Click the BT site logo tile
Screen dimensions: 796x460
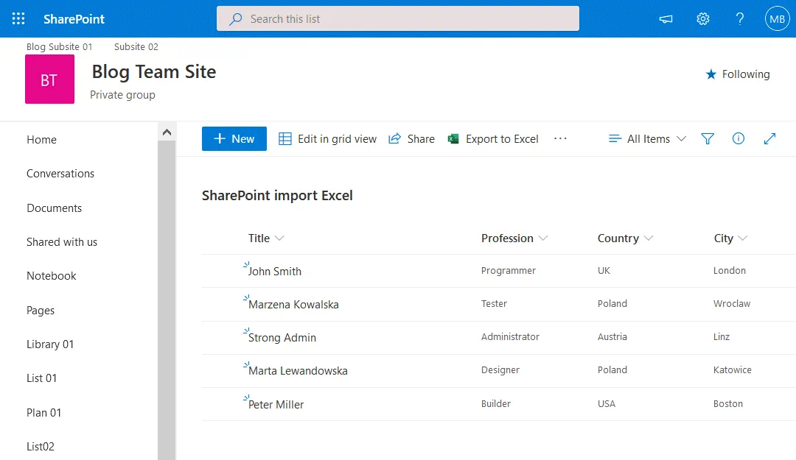pyautogui.click(x=49, y=79)
